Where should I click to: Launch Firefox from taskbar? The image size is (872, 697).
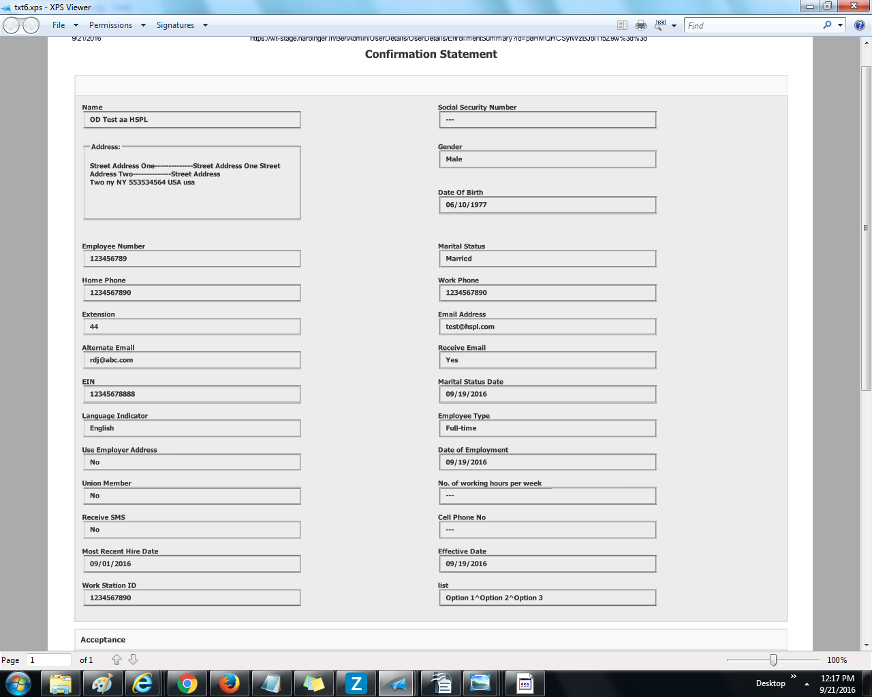click(229, 683)
